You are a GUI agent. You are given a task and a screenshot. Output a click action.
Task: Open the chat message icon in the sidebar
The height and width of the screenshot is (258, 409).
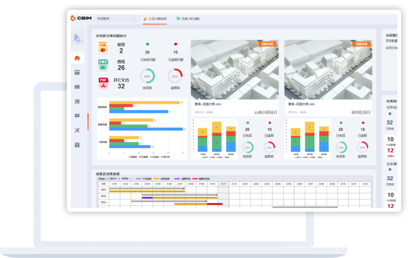tap(77, 116)
